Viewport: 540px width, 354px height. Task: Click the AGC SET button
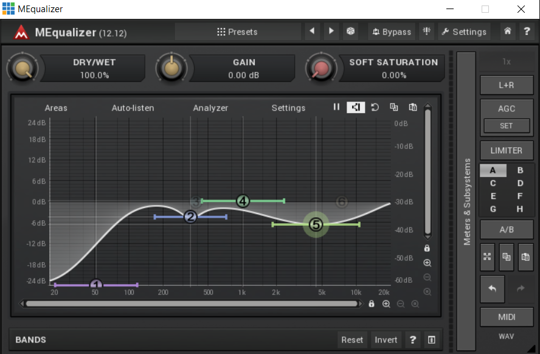tap(507, 126)
